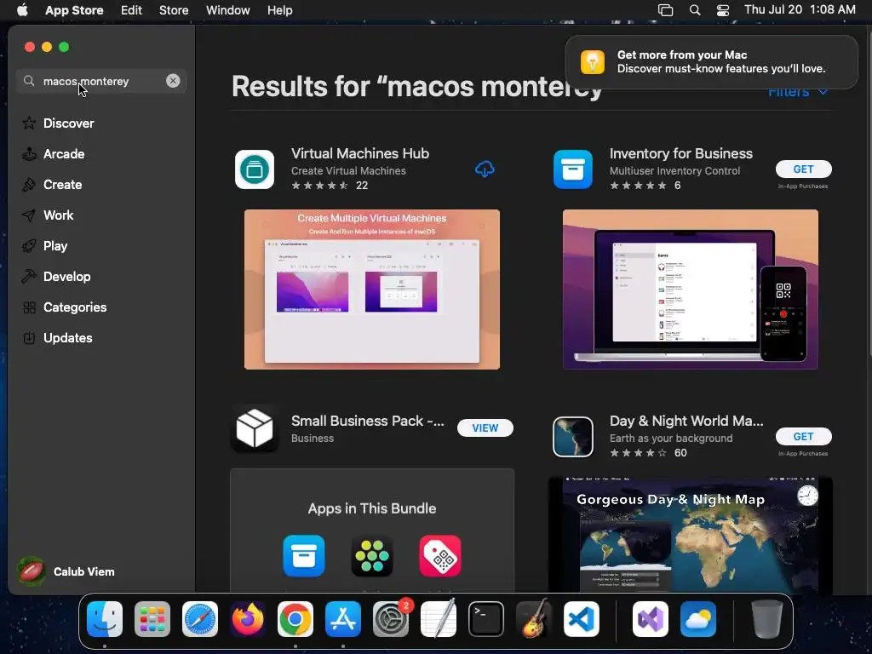Open the Virtual Machines Hub app icon
872x654 pixels.
click(254, 169)
